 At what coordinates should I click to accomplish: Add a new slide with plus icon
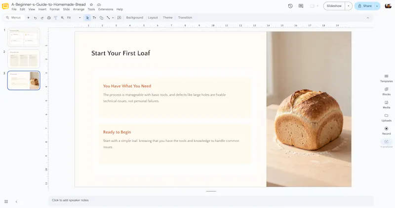28,18
